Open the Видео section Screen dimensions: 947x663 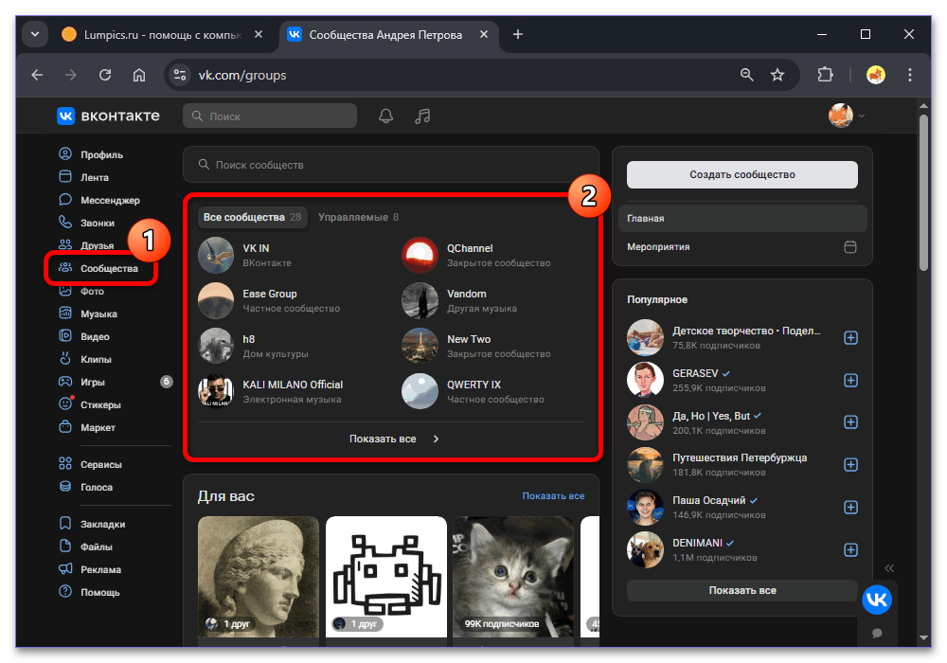point(95,336)
